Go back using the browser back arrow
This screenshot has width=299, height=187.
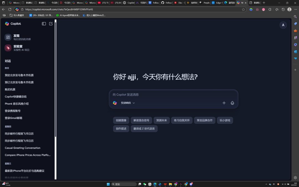(x=3, y=9)
